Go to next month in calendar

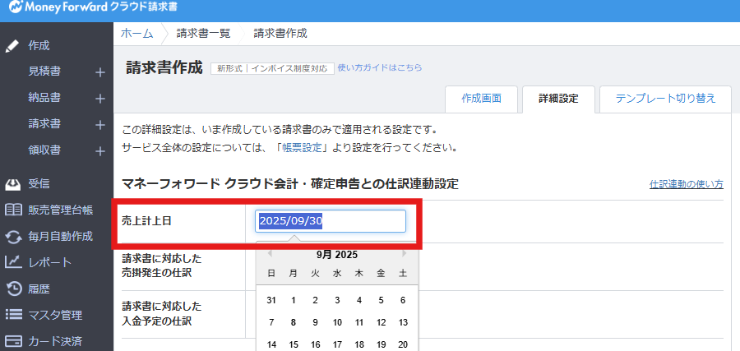404,254
